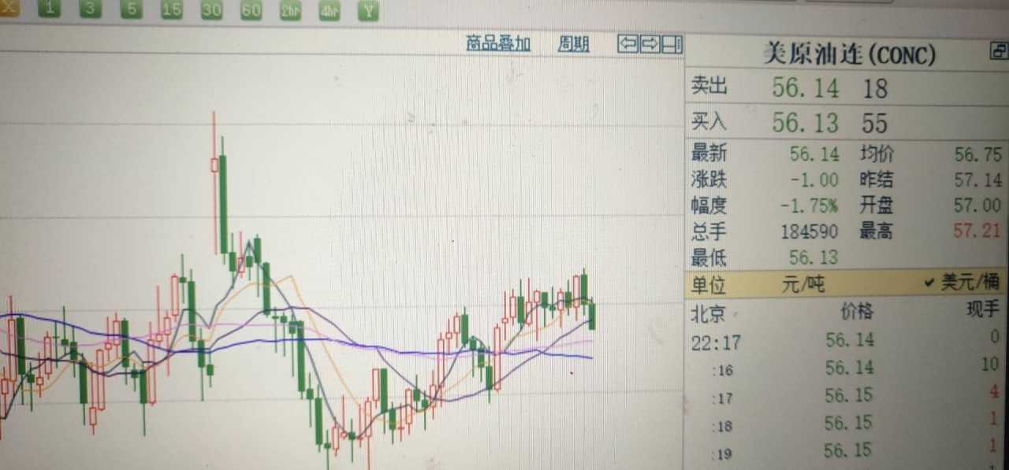Click the left arrow navigation icon
Screen dimensions: 1009x470
tap(627, 44)
